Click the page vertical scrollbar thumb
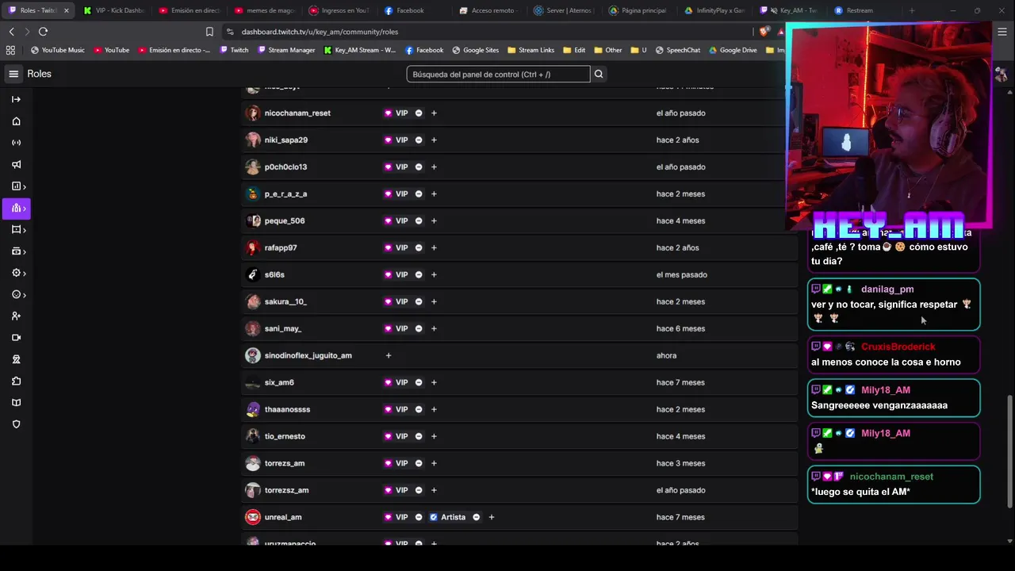The width and height of the screenshot is (1015, 571). 1009,452
